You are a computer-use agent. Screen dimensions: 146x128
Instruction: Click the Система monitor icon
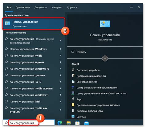[x=73, y=117]
